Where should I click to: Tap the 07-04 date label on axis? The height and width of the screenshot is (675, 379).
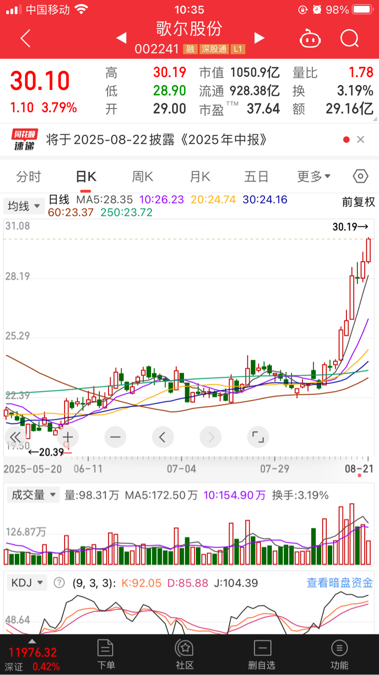pyautogui.click(x=183, y=468)
